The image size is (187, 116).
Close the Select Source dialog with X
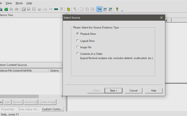(x=161, y=18)
